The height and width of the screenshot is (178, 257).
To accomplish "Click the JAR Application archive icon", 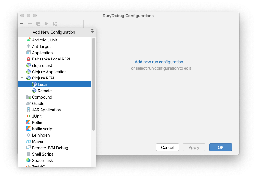I will pos(28,110).
